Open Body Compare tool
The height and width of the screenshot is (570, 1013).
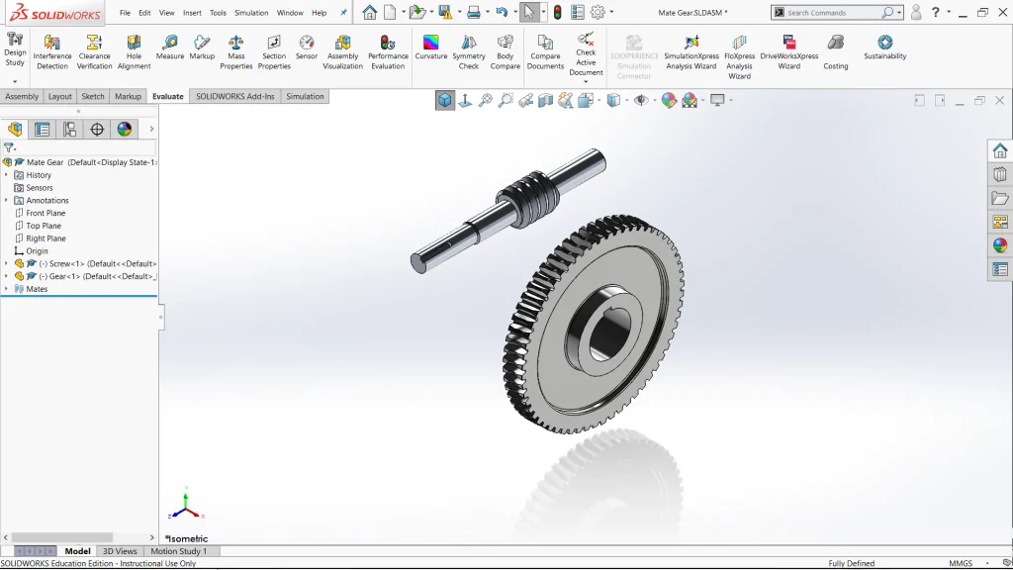point(506,51)
